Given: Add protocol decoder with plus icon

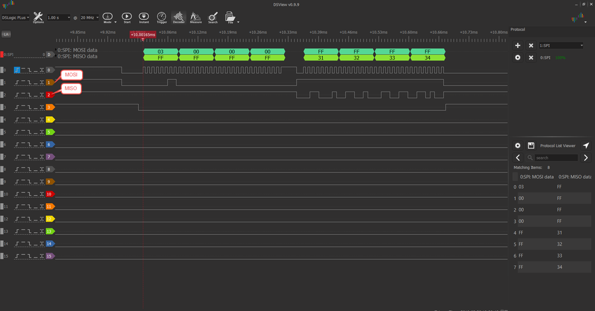Looking at the screenshot, I should coord(518,45).
